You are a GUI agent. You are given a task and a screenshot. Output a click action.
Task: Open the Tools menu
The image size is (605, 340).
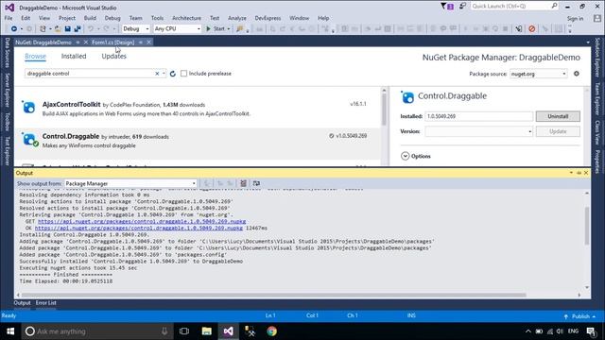click(x=157, y=18)
